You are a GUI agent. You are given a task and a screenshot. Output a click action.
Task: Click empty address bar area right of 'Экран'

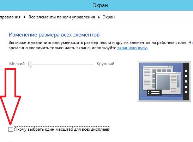tap(154, 17)
